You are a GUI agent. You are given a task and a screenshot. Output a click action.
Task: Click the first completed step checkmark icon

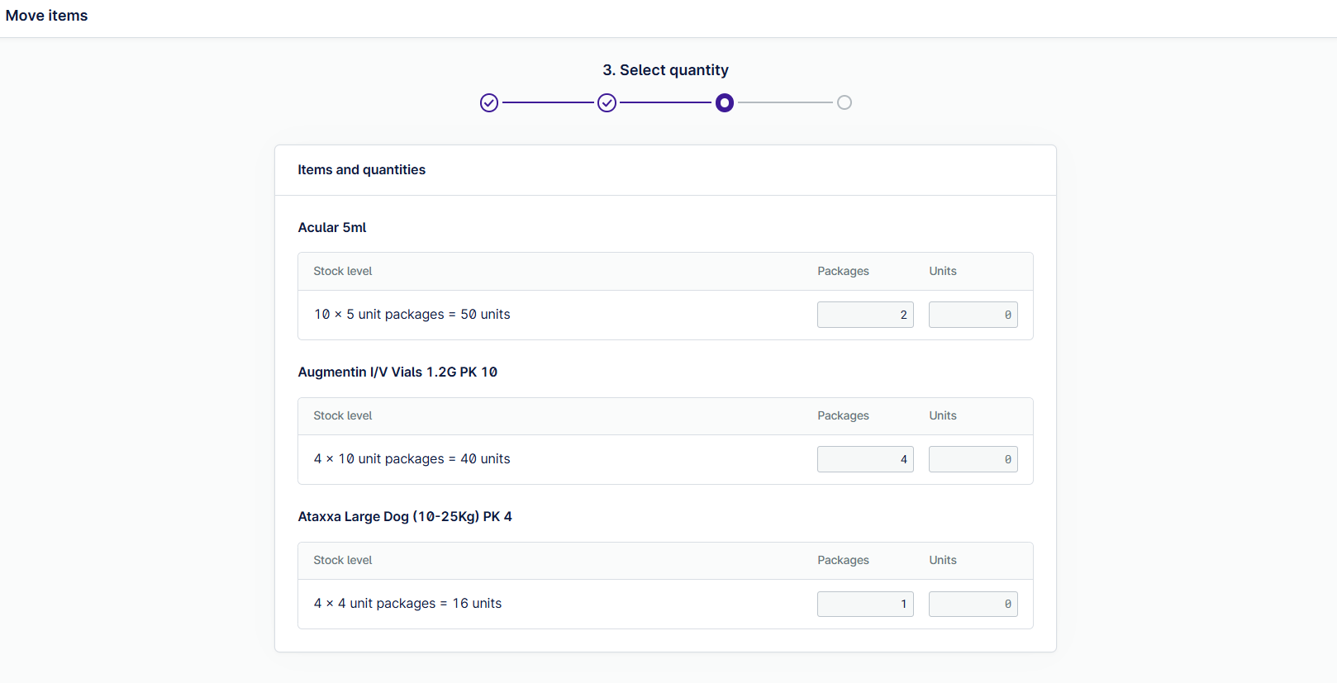click(489, 102)
